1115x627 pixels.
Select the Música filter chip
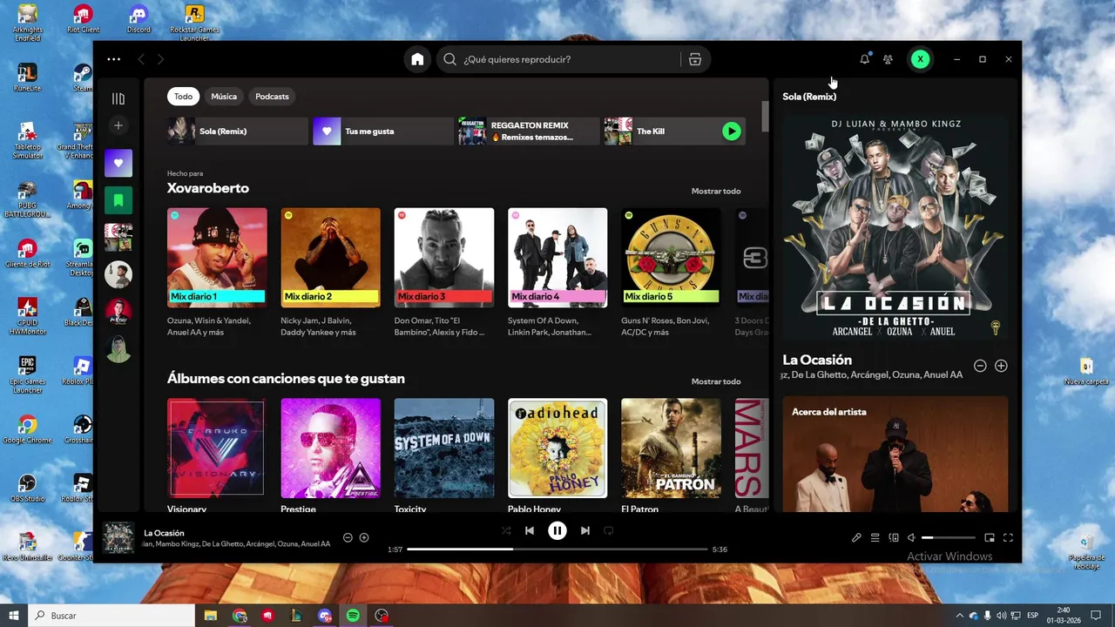coord(224,97)
